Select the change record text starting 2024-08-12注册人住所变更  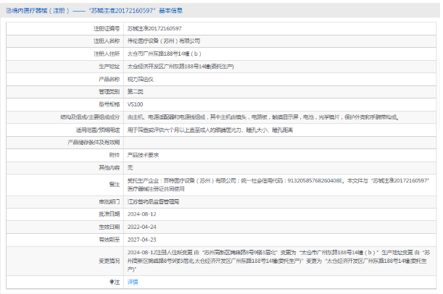[x=278, y=261]
